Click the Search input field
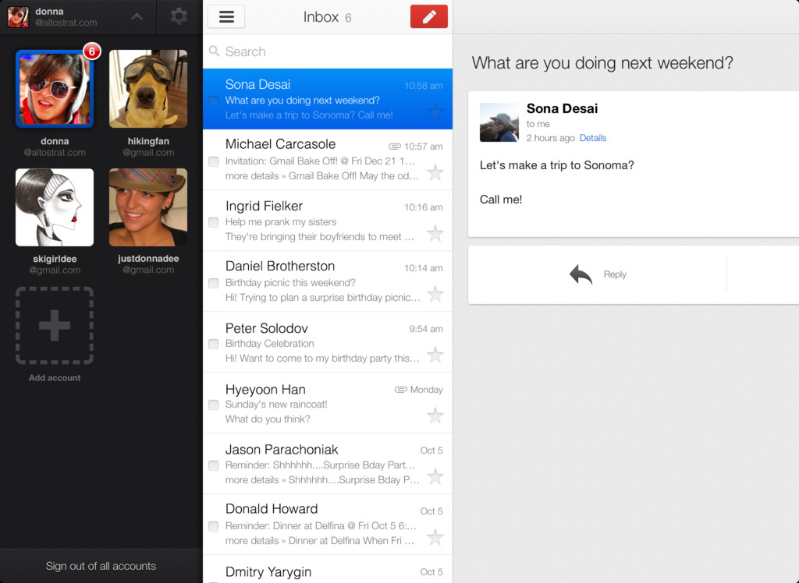The height and width of the screenshot is (583, 799). click(328, 51)
